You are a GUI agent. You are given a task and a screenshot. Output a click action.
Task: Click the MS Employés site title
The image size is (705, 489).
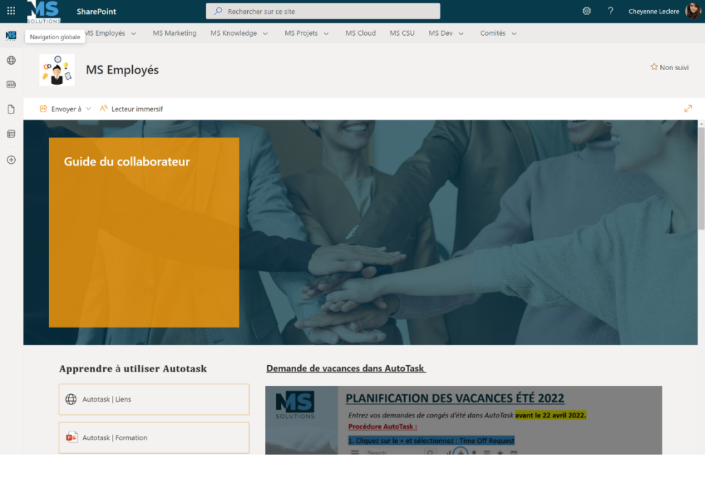[123, 70]
